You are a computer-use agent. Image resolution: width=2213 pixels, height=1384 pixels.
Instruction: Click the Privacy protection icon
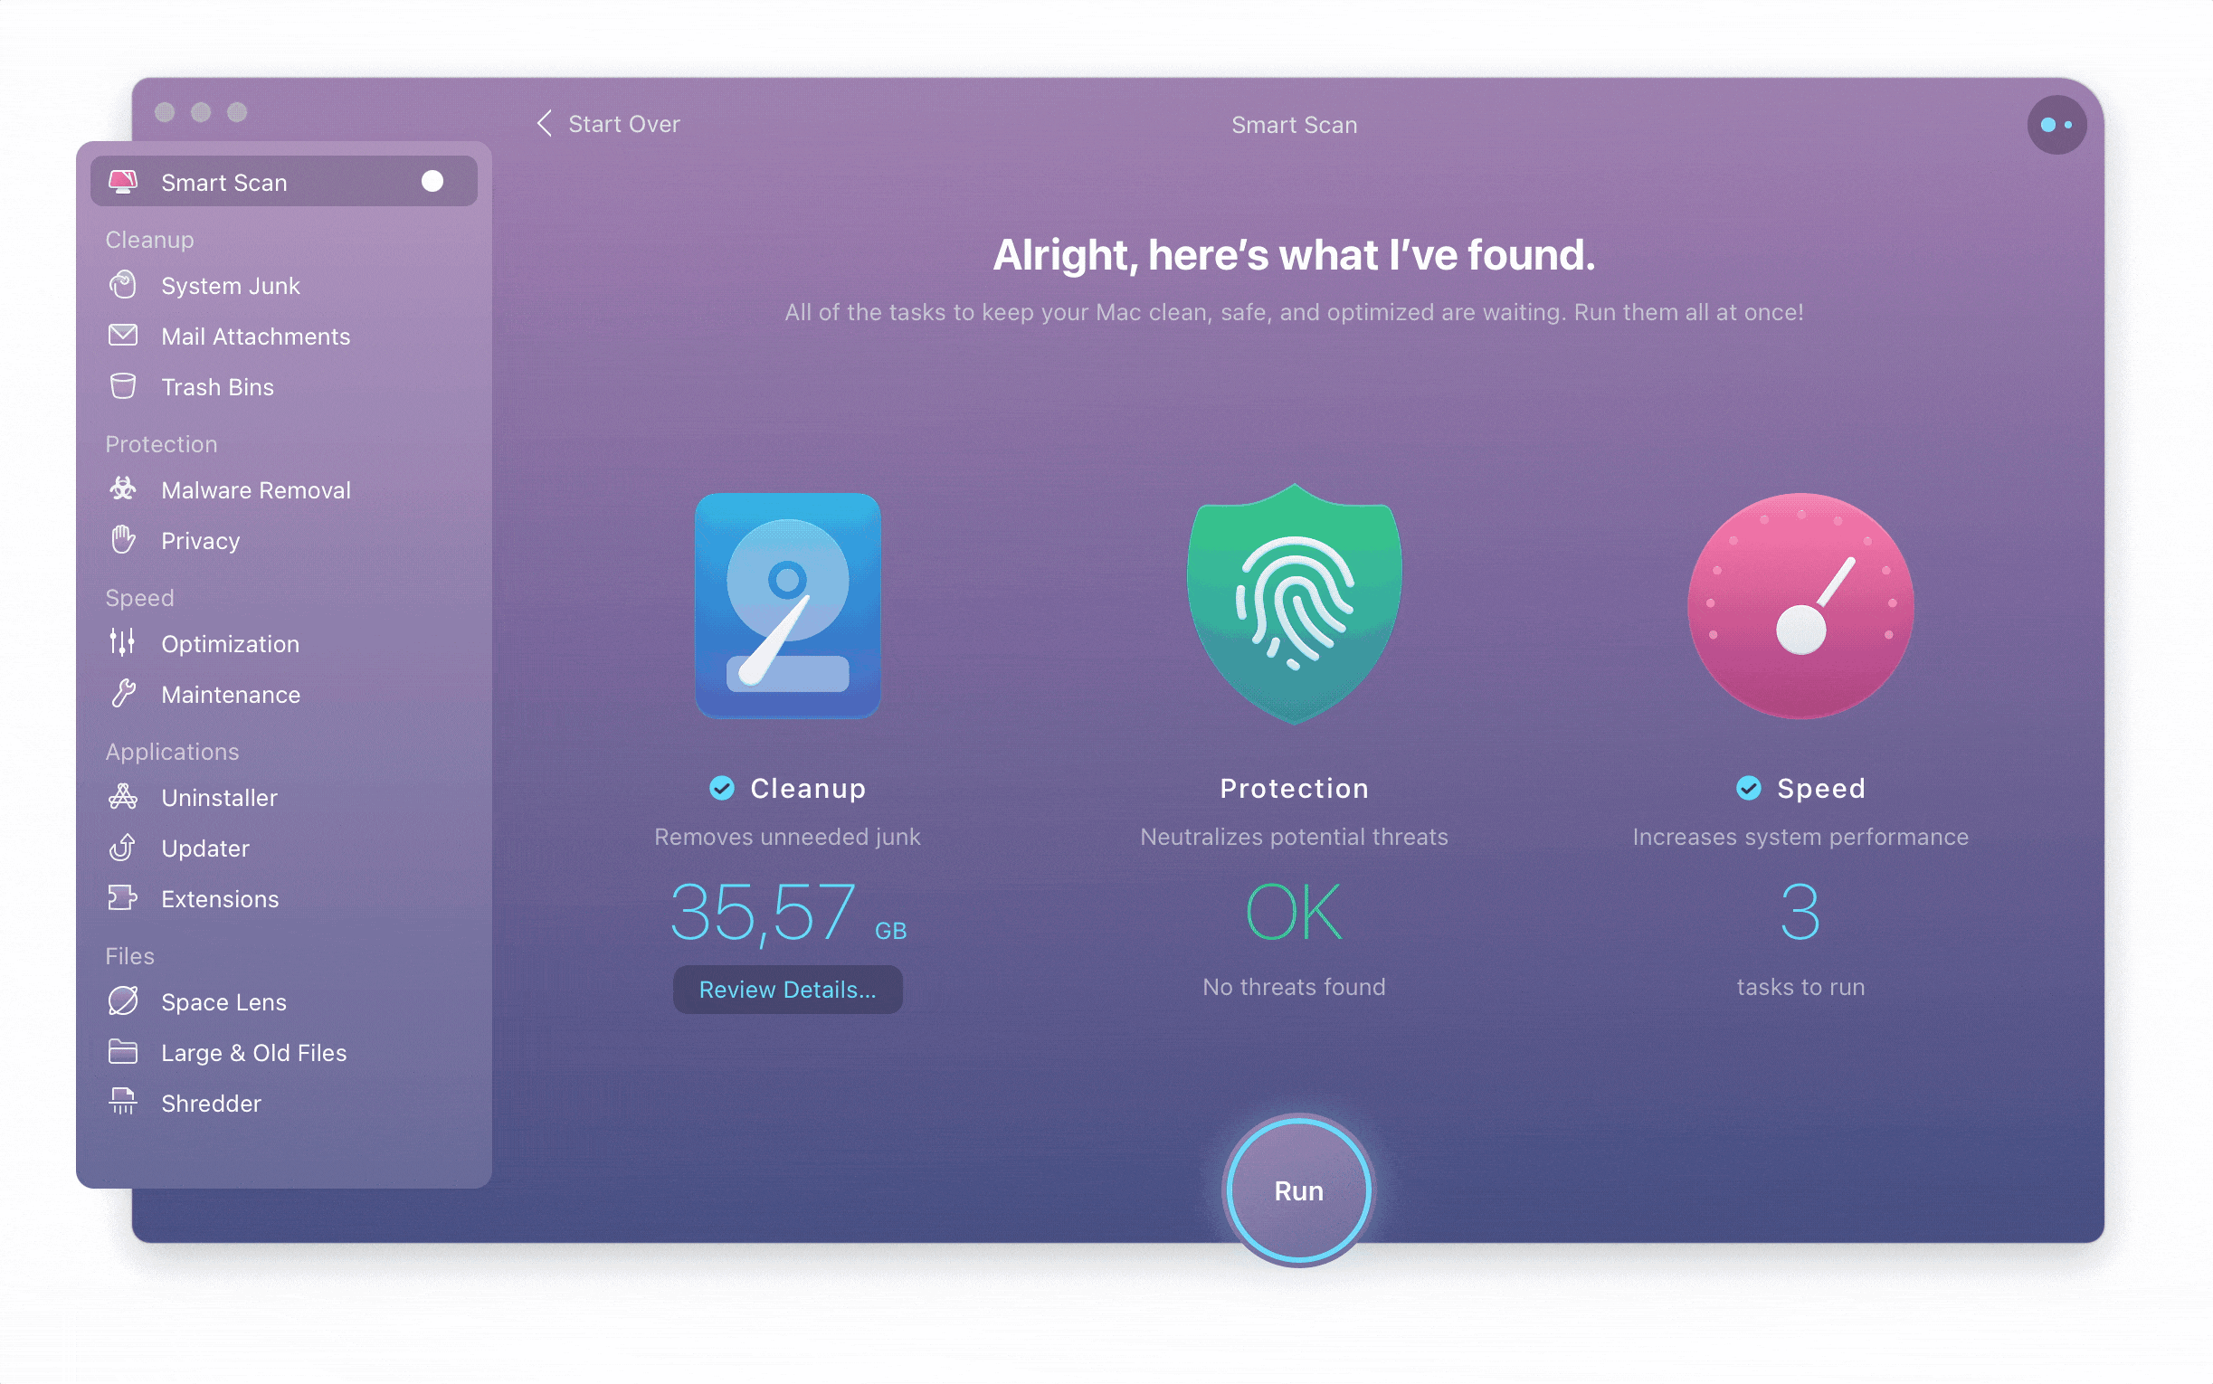point(124,539)
